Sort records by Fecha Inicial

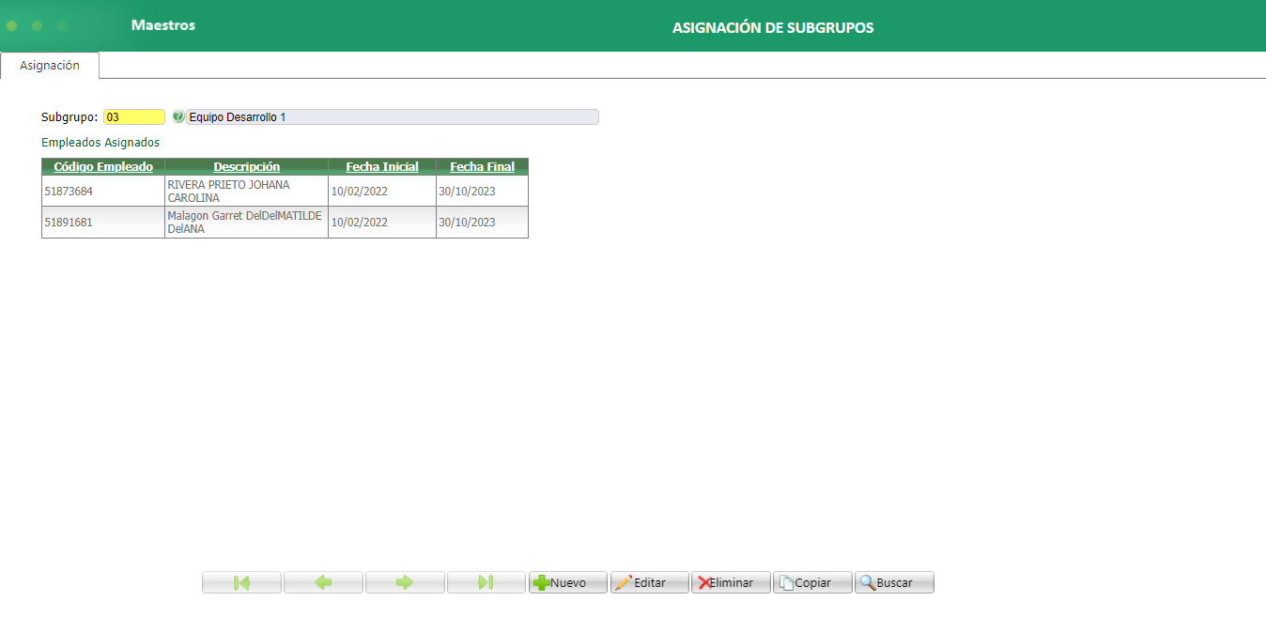pos(381,166)
